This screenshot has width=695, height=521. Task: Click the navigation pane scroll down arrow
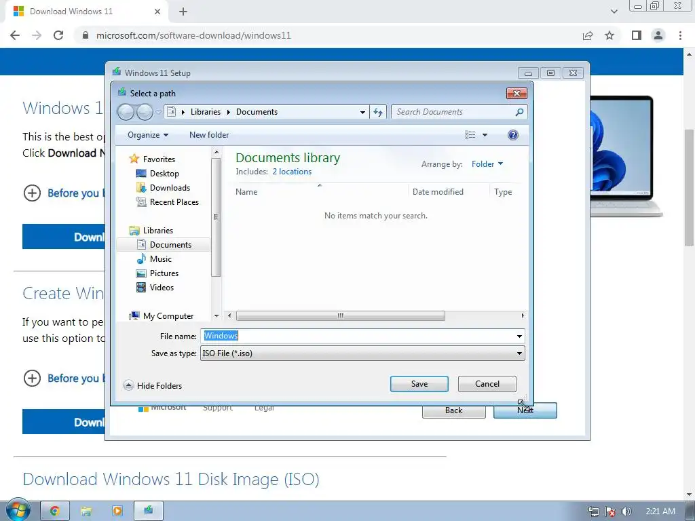click(217, 316)
